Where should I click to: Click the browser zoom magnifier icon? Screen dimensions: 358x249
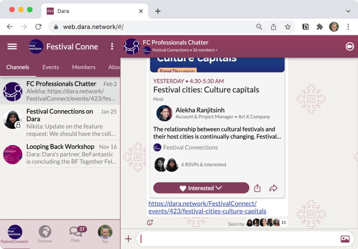(259, 27)
